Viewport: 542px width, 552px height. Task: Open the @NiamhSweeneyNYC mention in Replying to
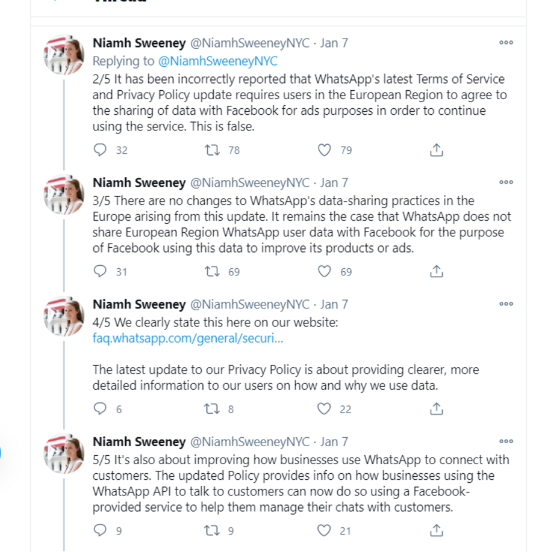coord(217,61)
